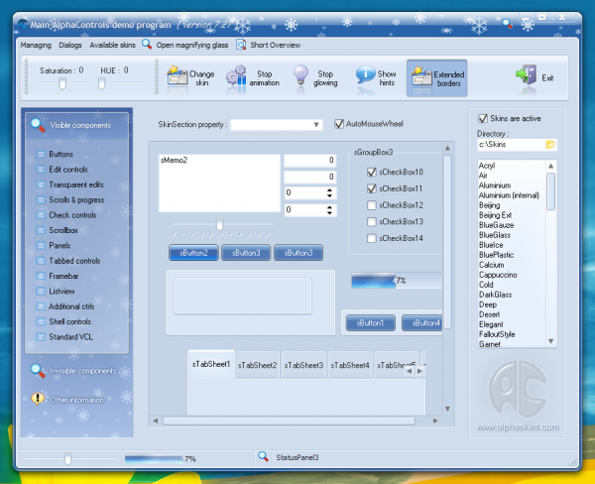Open the Short Overview menu icon
The width and height of the screenshot is (595, 484).
pos(241,45)
